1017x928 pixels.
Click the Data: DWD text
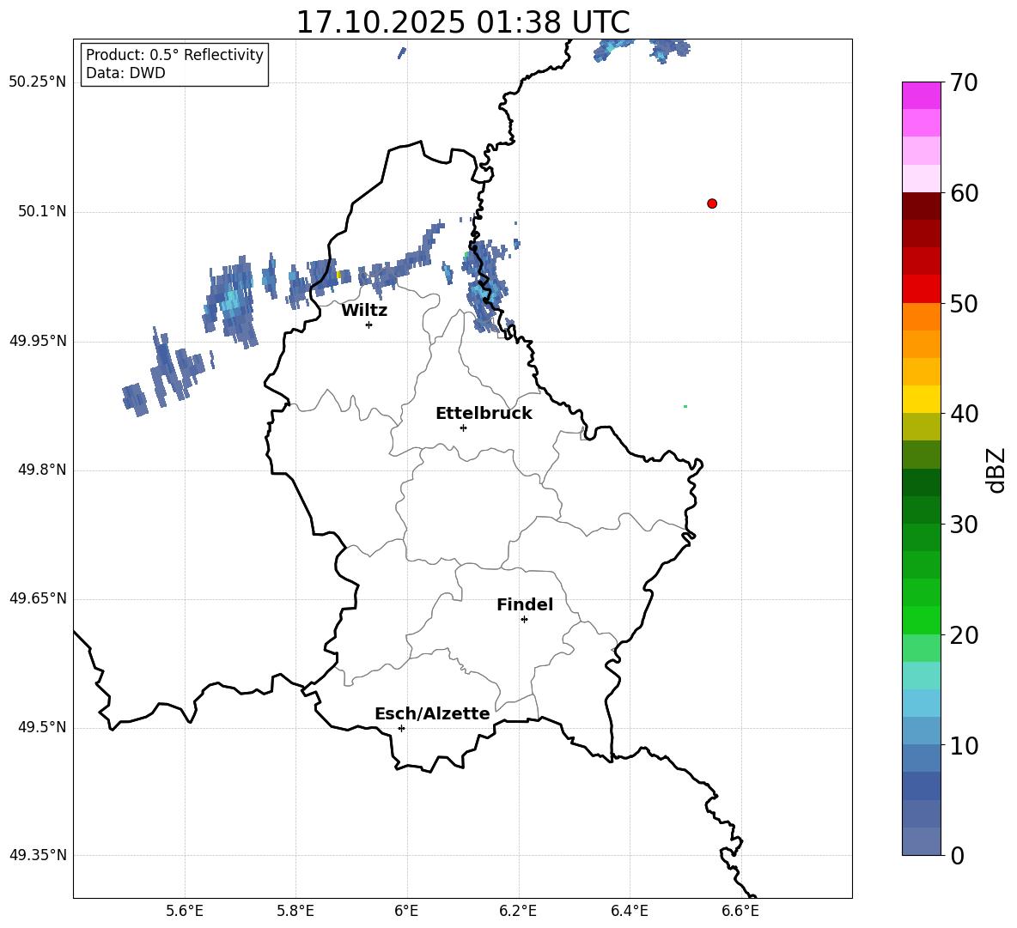pos(125,73)
